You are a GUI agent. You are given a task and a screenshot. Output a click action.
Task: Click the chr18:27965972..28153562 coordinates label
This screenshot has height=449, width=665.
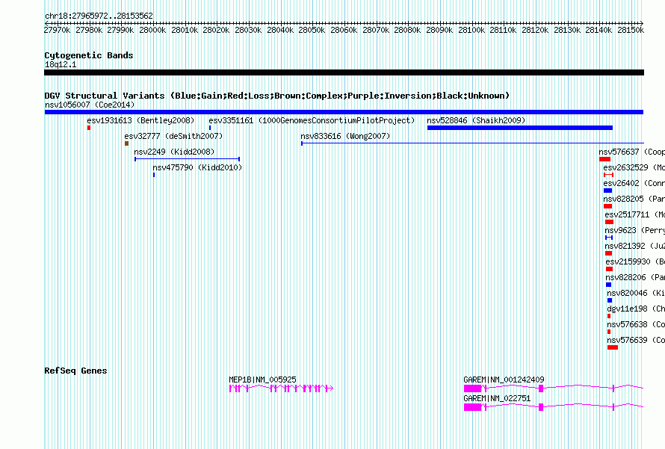tap(99, 16)
